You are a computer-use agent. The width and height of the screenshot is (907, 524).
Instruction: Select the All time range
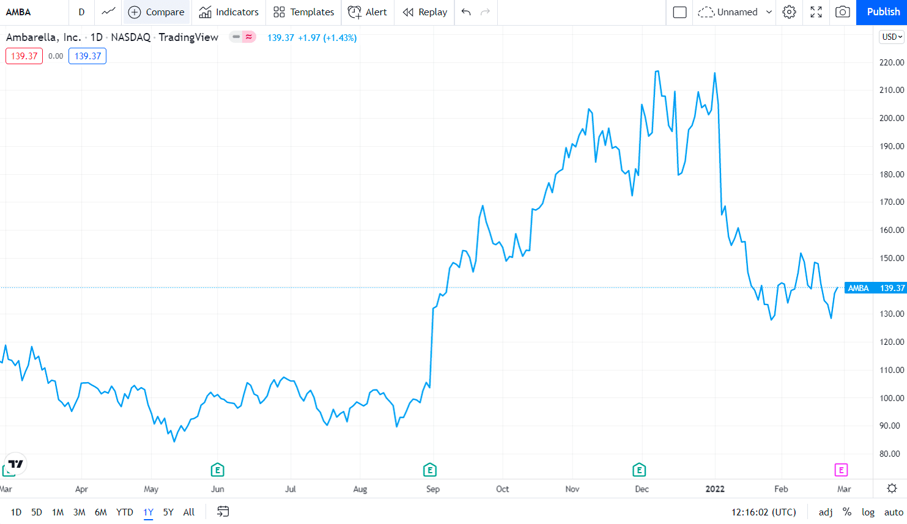(x=189, y=512)
